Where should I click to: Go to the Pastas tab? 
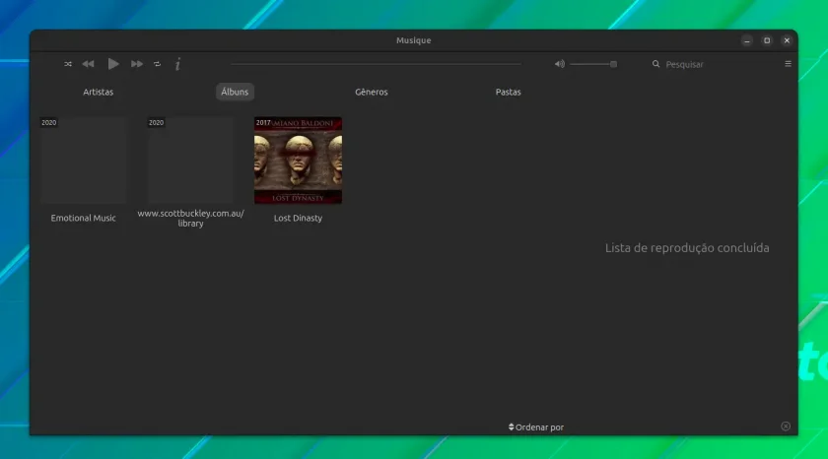508,92
